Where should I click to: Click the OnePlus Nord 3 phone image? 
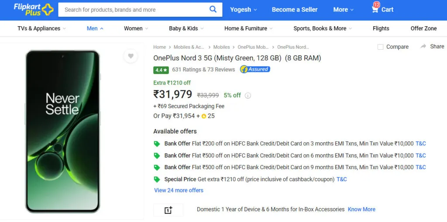[x=62, y=132]
